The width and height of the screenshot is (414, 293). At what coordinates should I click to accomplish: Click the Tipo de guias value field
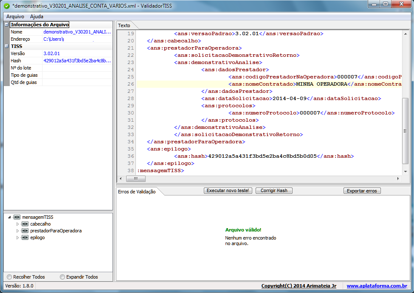click(77, 75)
